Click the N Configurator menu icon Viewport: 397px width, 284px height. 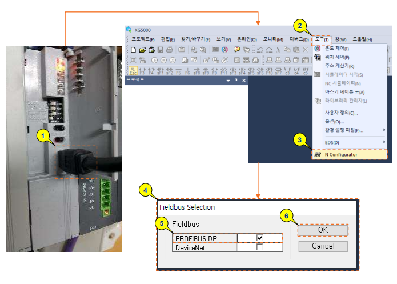[x=318, y=154]
